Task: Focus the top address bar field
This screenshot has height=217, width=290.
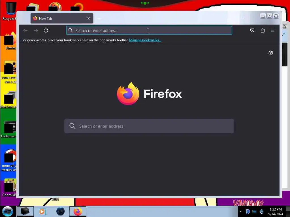Action: tap(149, 30)
